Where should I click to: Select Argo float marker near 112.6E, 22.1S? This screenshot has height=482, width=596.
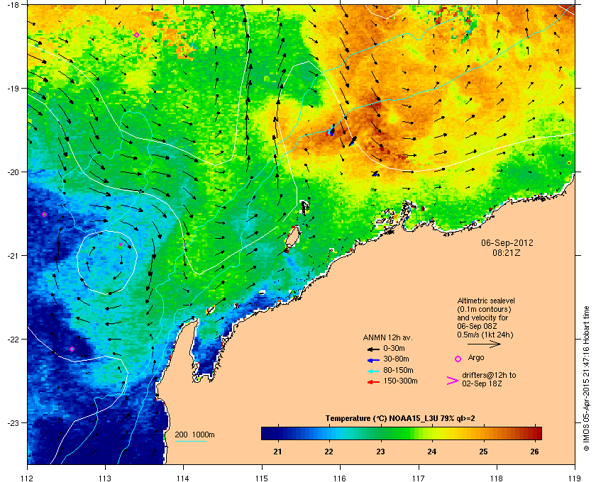point(72,349)
